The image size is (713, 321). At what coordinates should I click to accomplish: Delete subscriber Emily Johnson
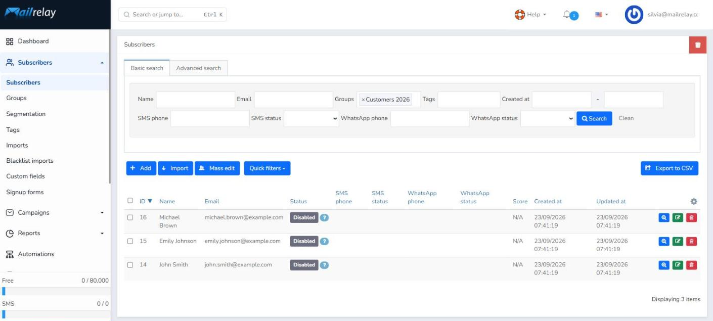click(691, 241)
